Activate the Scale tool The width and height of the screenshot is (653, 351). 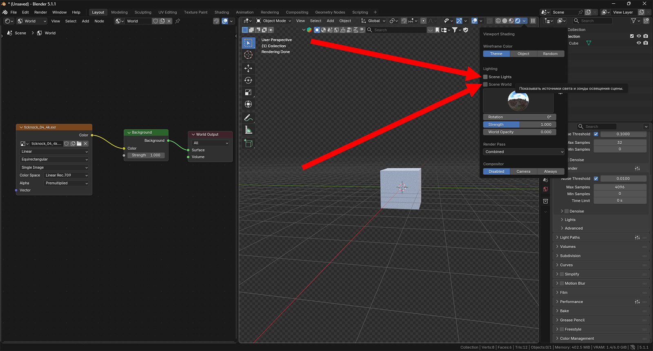248,92
